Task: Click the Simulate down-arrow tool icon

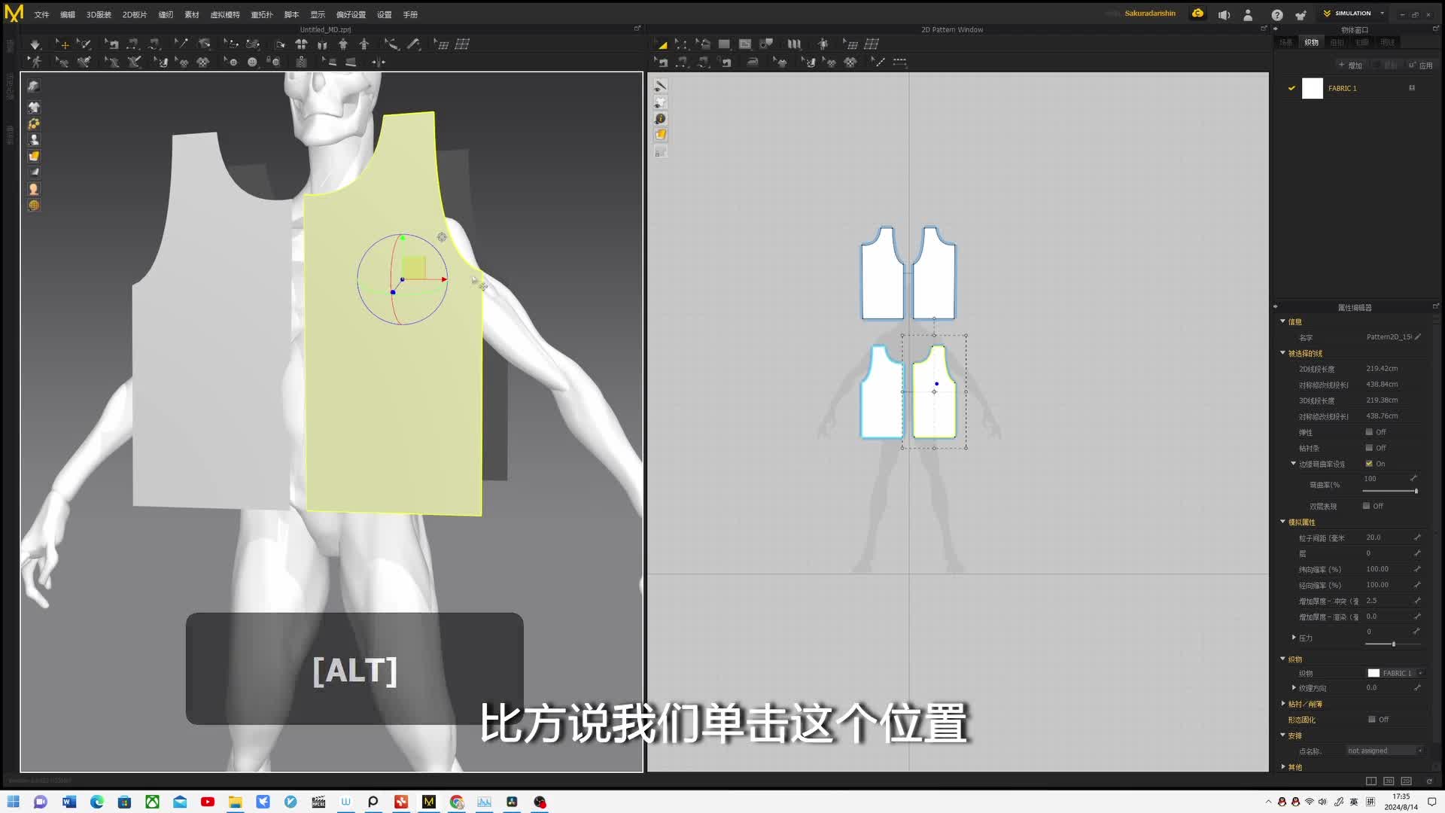Action: pos(35,44)
